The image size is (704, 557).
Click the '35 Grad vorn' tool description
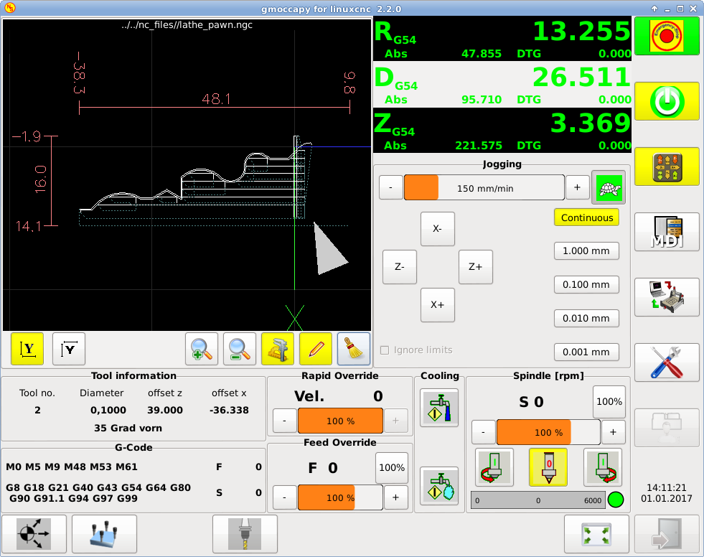click(x=128, y=428)
